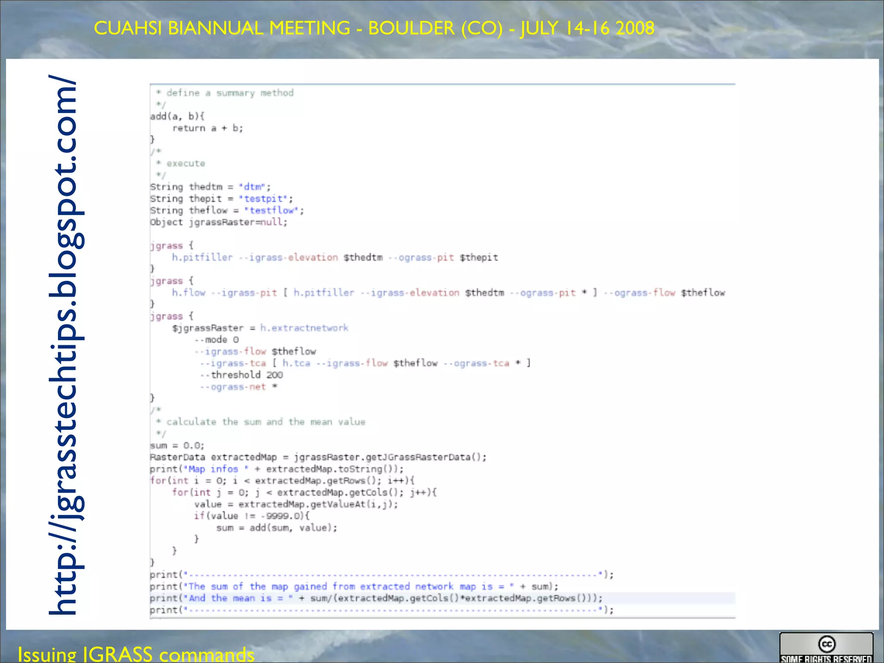884x663 pixels.
Task: Click the 'calculate the sum and the mean value' comment
Action: click(260, 422)
